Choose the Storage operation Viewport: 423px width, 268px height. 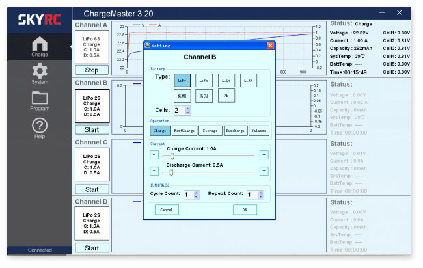pos(210,131)
